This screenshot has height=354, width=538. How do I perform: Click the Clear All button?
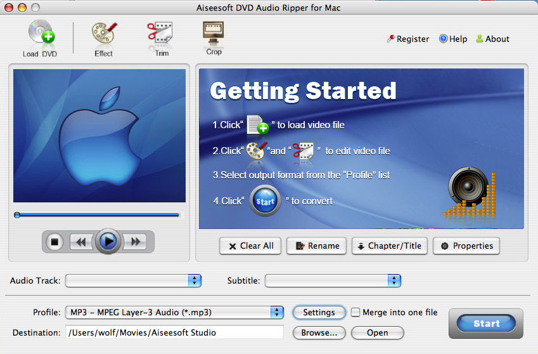pyautogui.click(x=250, y=246)
